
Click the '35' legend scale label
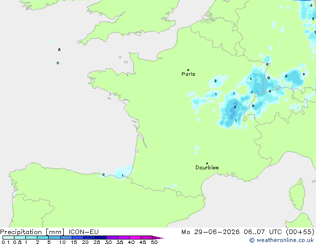point(120,242)
